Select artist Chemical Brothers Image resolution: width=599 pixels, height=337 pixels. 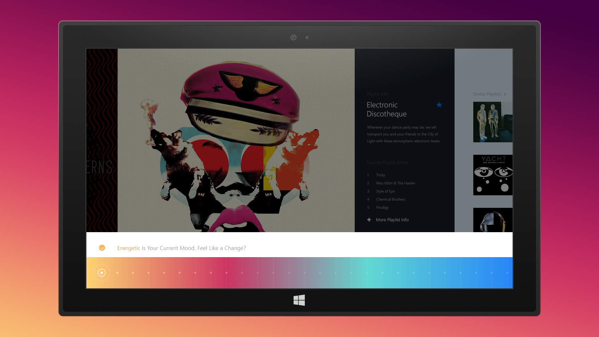(391, 199)
